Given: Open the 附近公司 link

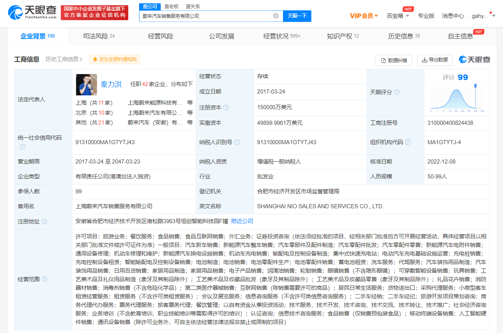Looking at the screenshot, I should tap(242, 221).
